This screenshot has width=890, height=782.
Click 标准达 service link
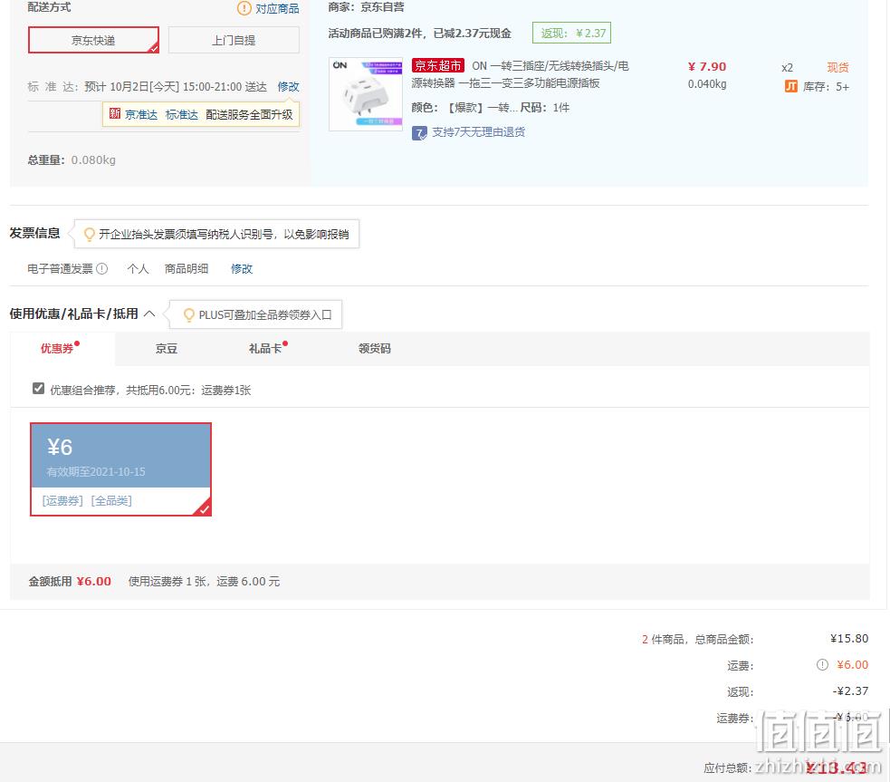click(x=182, y=115)
